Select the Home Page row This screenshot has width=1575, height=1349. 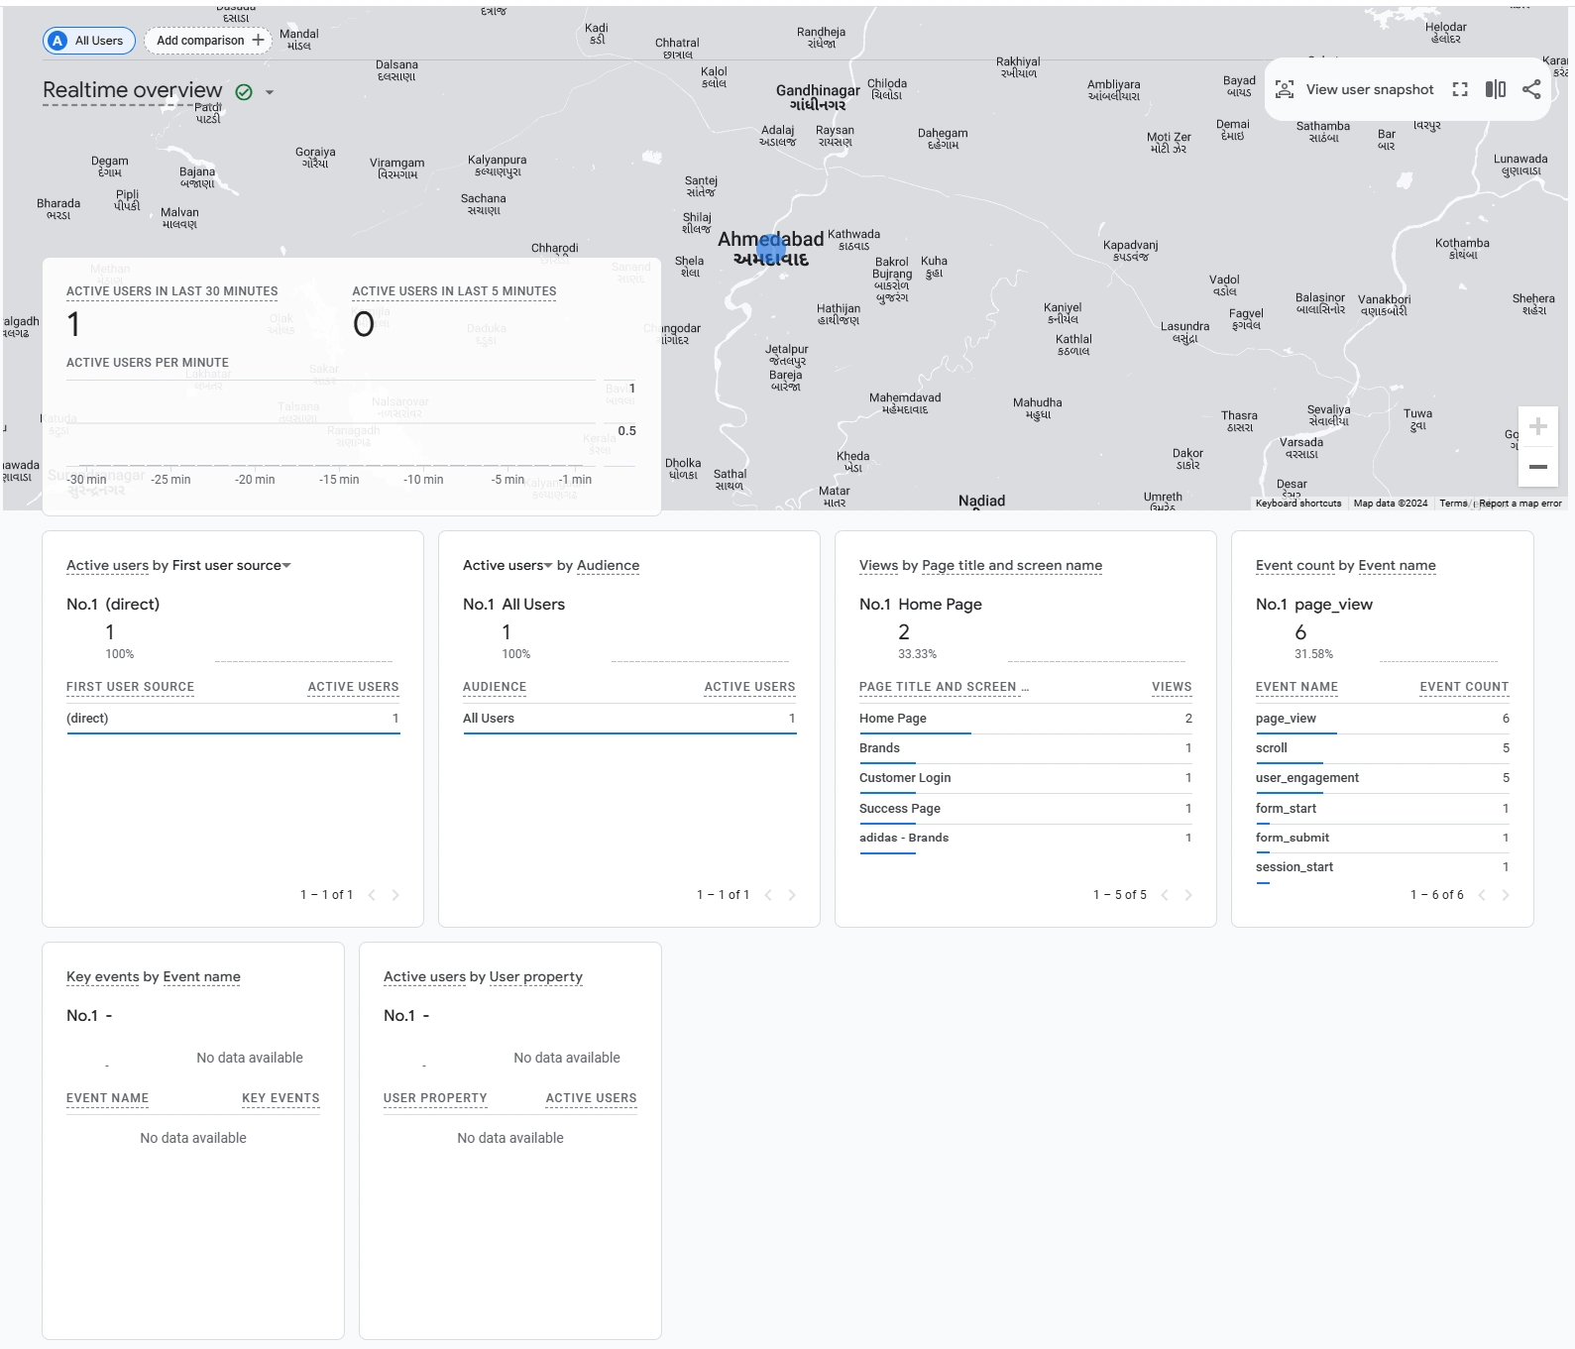1026,719
